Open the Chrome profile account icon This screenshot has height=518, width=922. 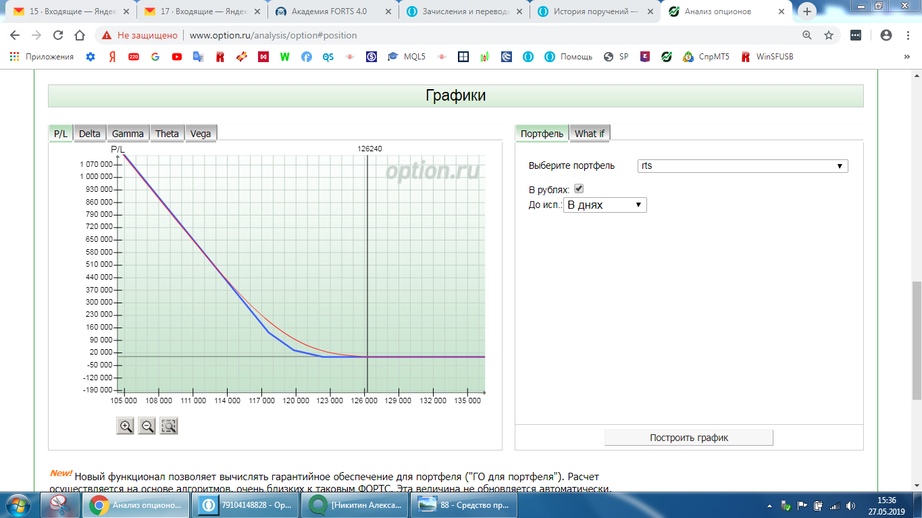tap(886, 35)
